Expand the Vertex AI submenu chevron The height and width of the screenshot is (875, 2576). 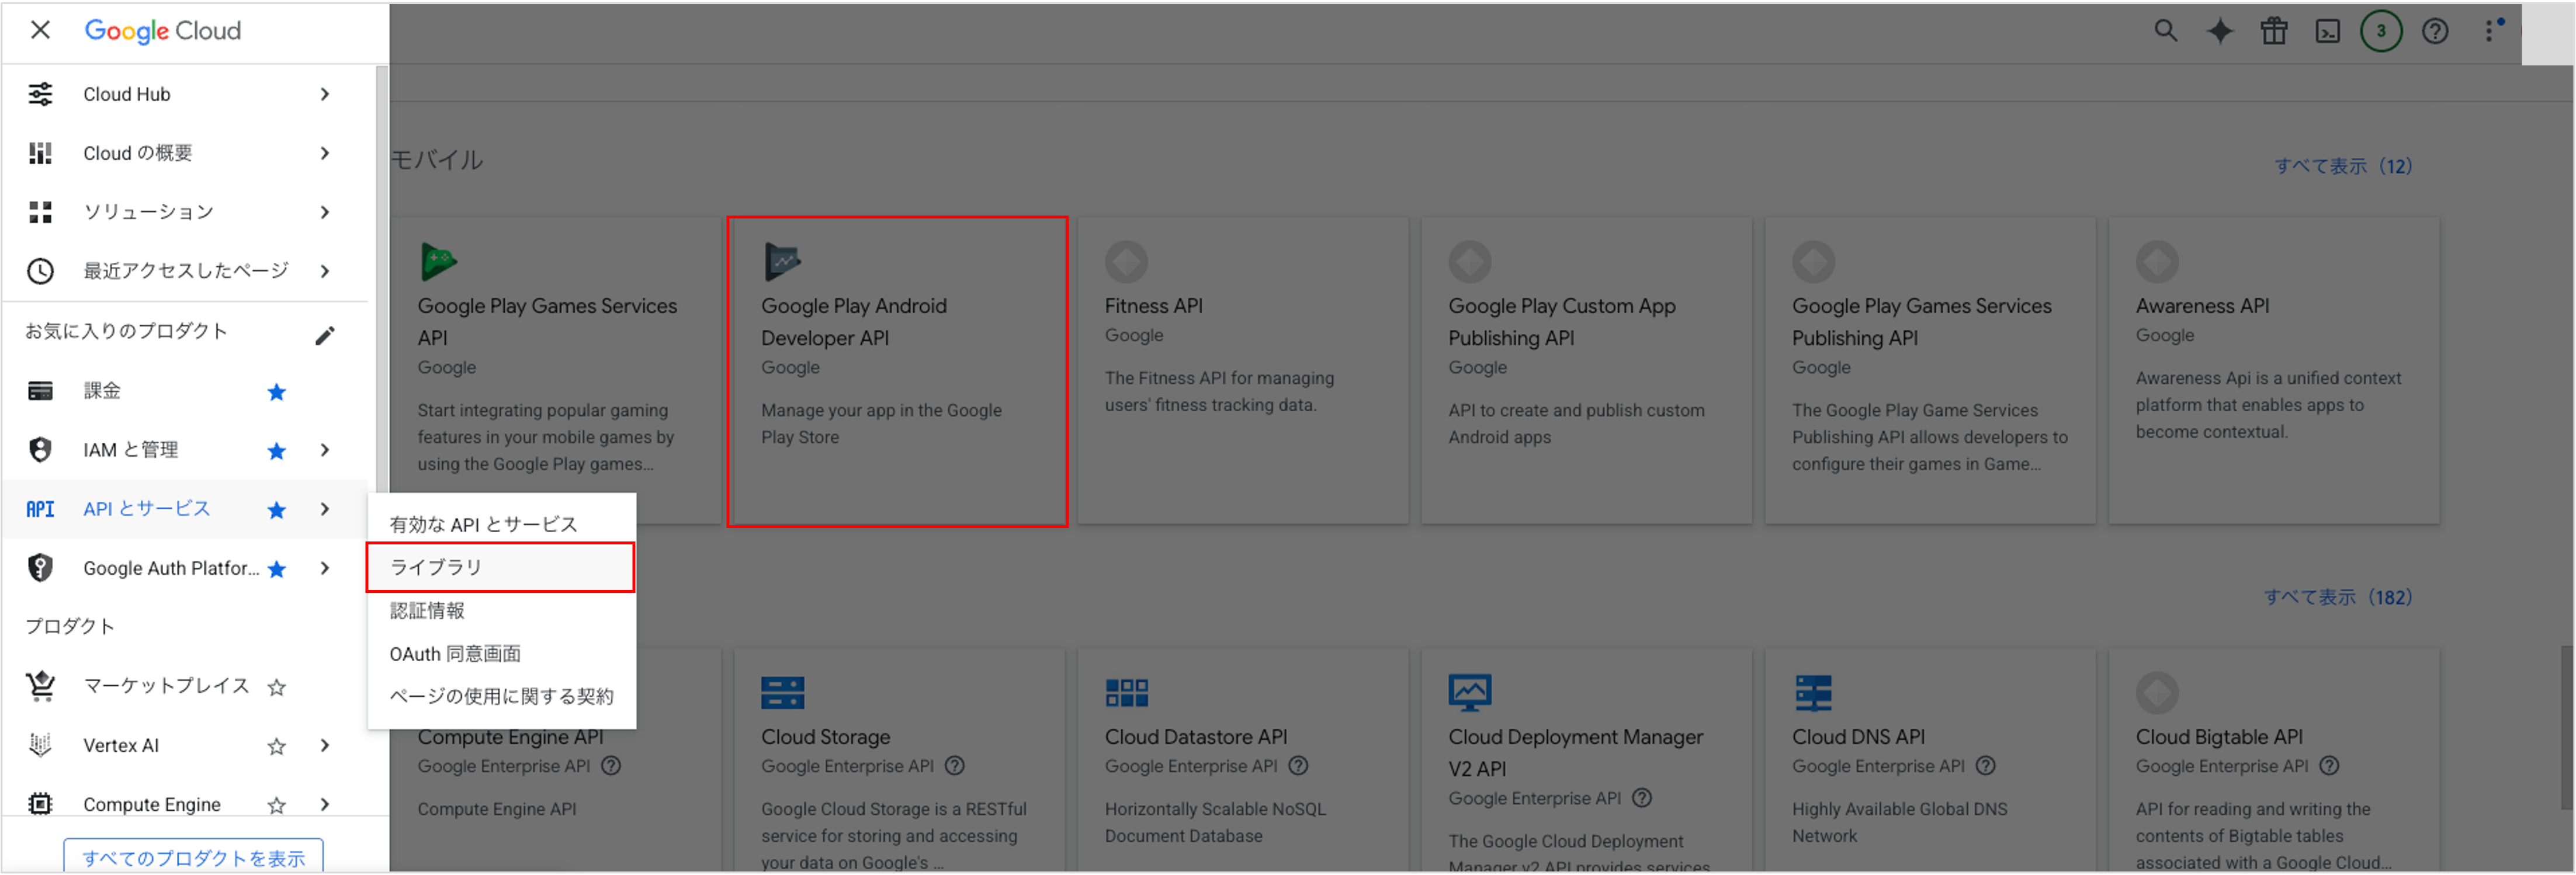click(325, 745)
